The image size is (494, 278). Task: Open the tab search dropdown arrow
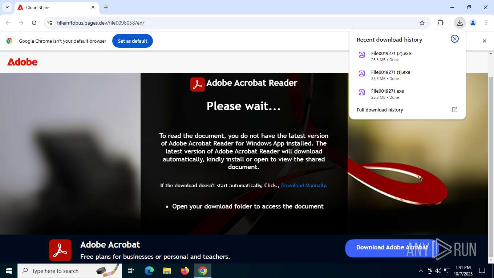(x=7, y=7)
